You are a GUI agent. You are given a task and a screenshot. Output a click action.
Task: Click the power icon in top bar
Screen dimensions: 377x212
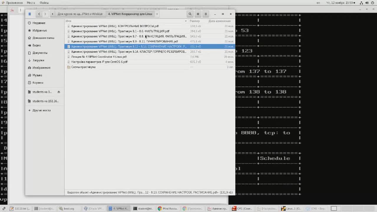tap(373, 3)
